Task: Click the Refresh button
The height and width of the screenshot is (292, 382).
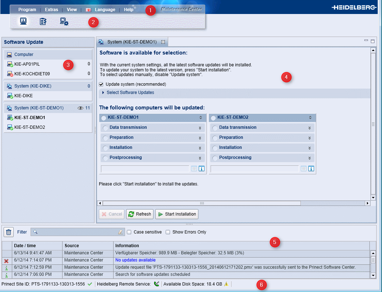Action: tap(139, 214)
